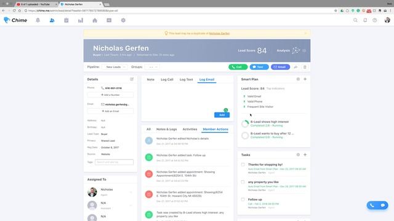Click the blue Add button
Image resolution: width=394 pixels, height=221 pixels.
(x=222, y=115)
